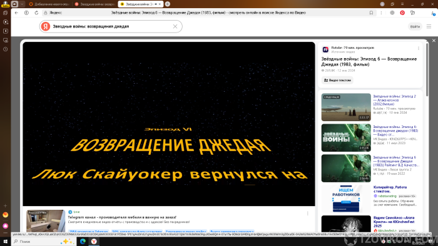This screenshot has height=246, width=438.
Task: Open link 'Звёздные войны: Эпизод 2 — Атака клонов'
Action: (x=394, y=100)
